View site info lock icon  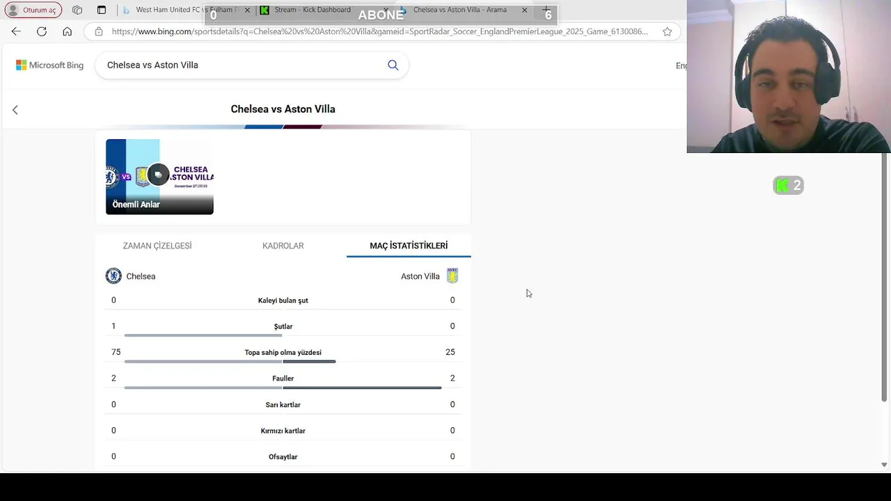tap(99, 31)
